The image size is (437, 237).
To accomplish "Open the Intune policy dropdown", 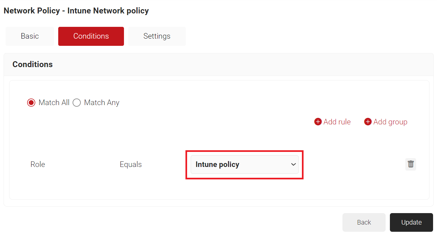I will click(x=244, y=164).
